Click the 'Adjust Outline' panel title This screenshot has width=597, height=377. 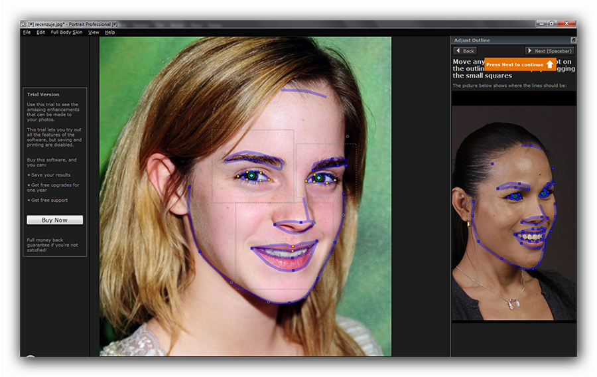click(472, 40)
